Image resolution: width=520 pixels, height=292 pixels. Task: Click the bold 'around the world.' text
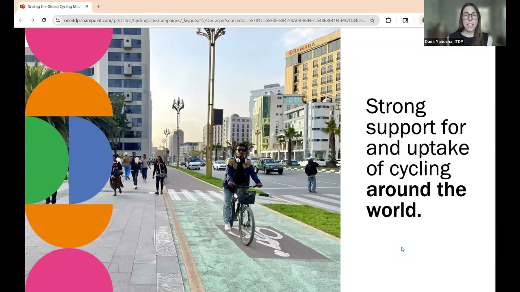click(416, 200)
